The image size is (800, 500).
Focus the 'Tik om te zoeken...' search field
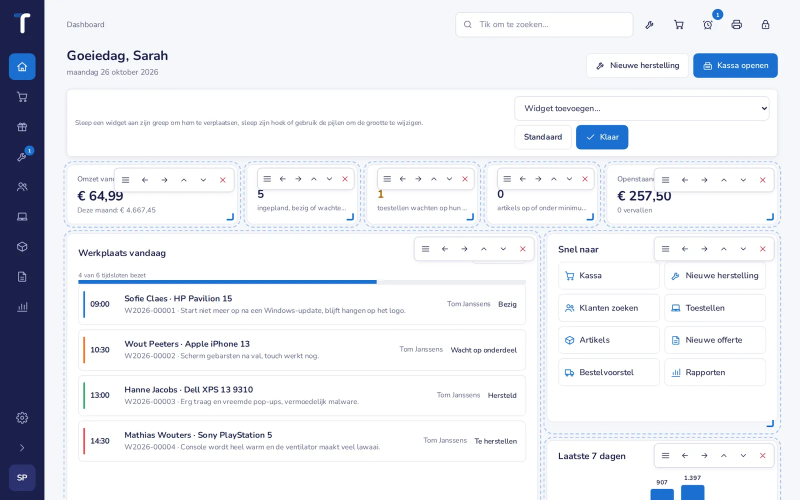coord(544,24)
